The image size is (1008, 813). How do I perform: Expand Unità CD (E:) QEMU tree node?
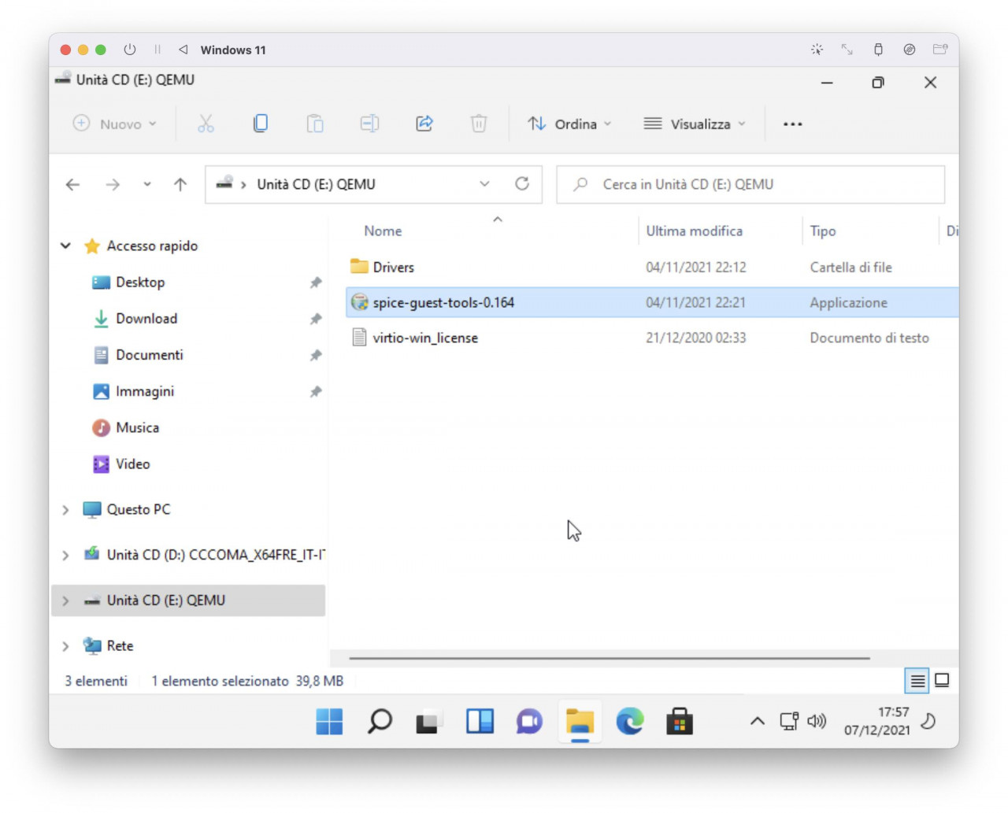[65, 601]
